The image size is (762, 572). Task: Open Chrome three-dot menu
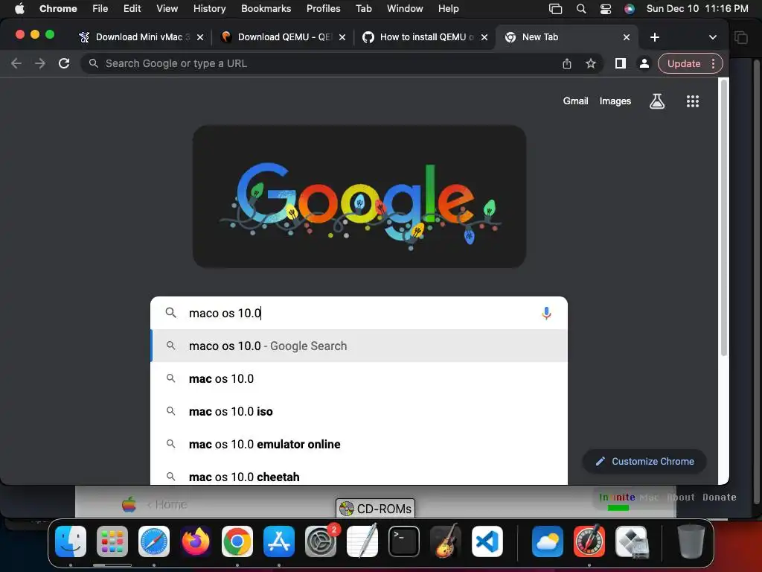coord(713,63)
